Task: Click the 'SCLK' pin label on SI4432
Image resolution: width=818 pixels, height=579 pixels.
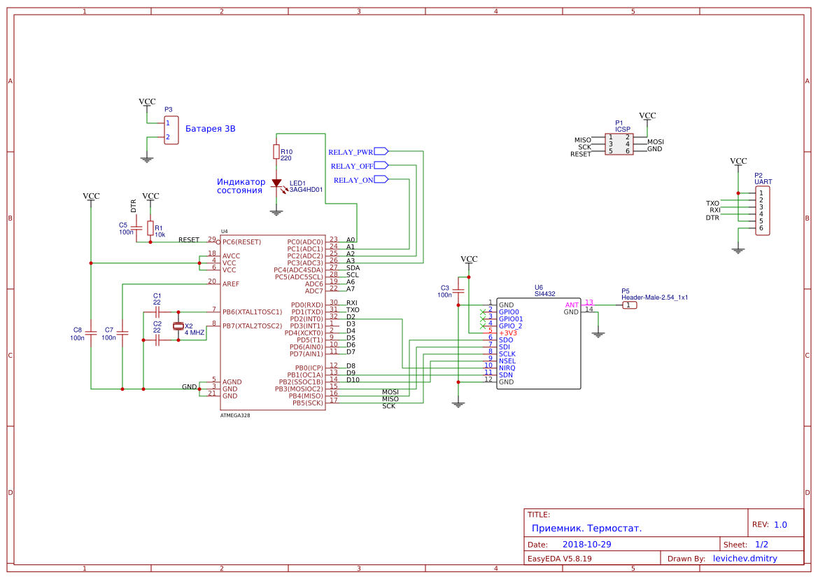Action: tap(507, 354)
